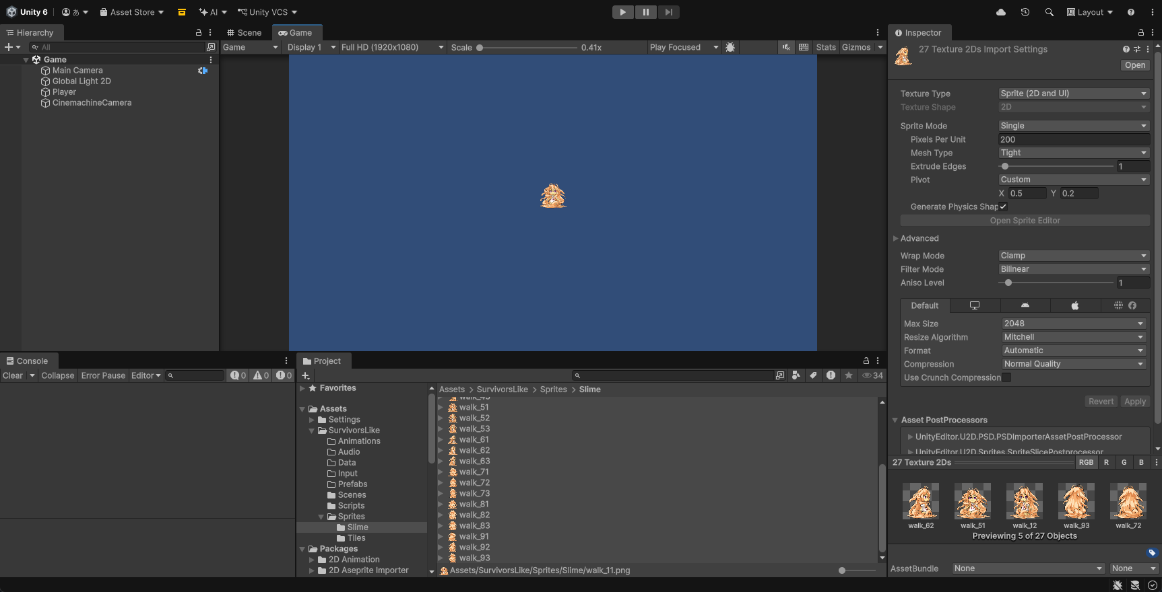Click the walk_62 preview thumbnail
The image size is (1162, 592).
[x=921, y=501]
